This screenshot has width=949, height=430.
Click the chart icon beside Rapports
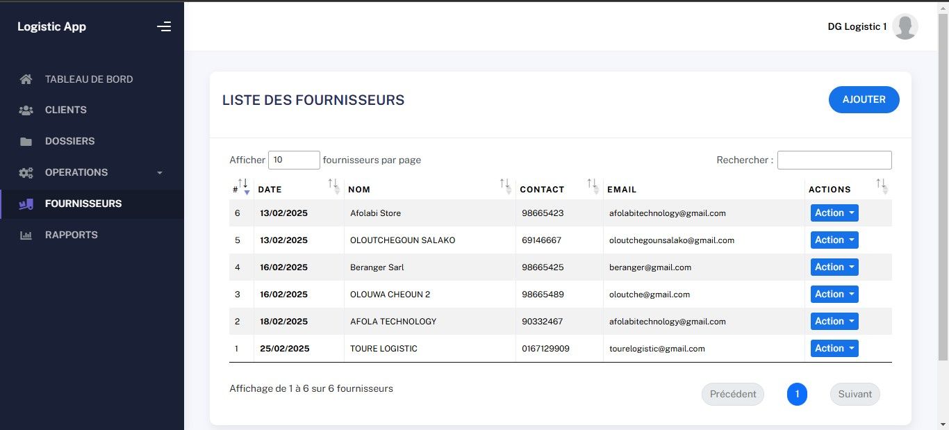pos(26,235)
